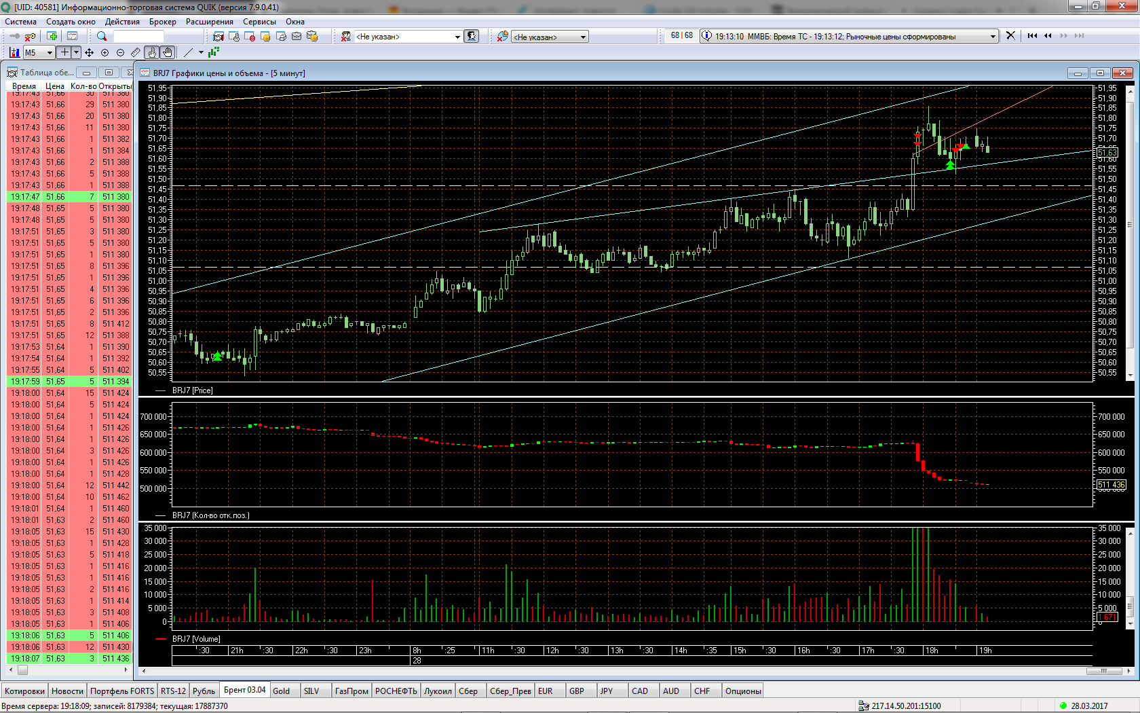Click the zoom in plus circle icon
1140x713 pixels.
coord(104,52)
